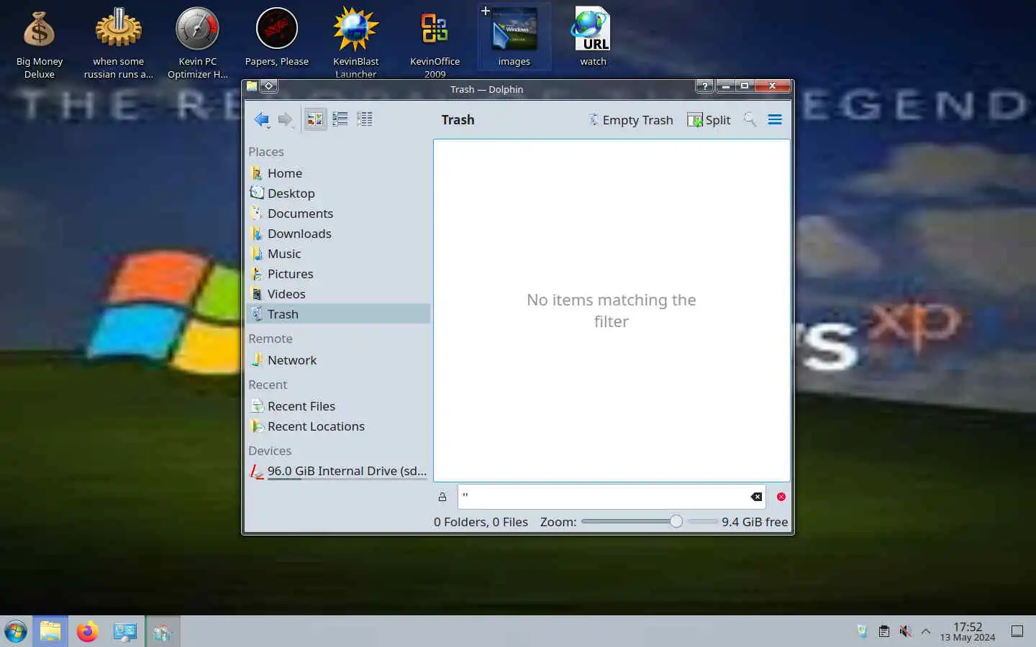The height and width of the screenshot is (647, 1036).
Task: Click the fifth taskbar application icon
Action: pos(163,632)
